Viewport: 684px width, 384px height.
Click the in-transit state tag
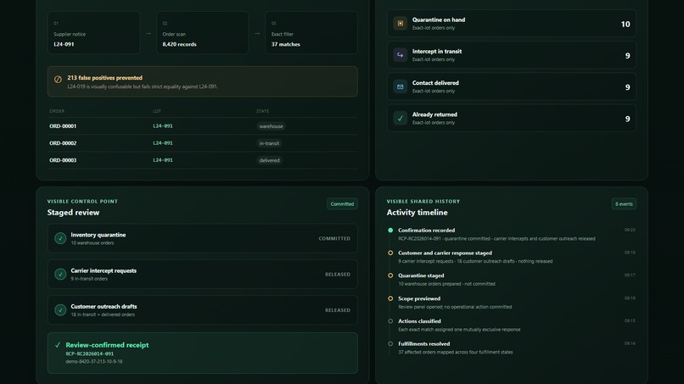[269, 143]
